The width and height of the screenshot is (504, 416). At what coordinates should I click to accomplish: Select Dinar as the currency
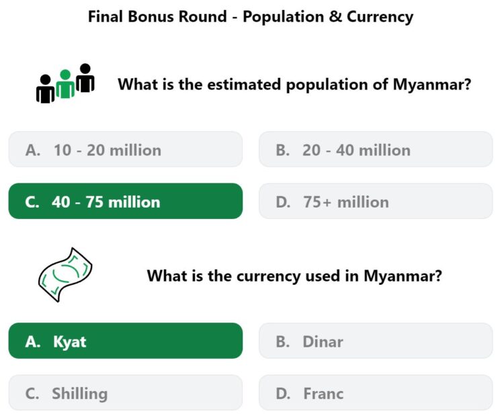coord(376,341)
